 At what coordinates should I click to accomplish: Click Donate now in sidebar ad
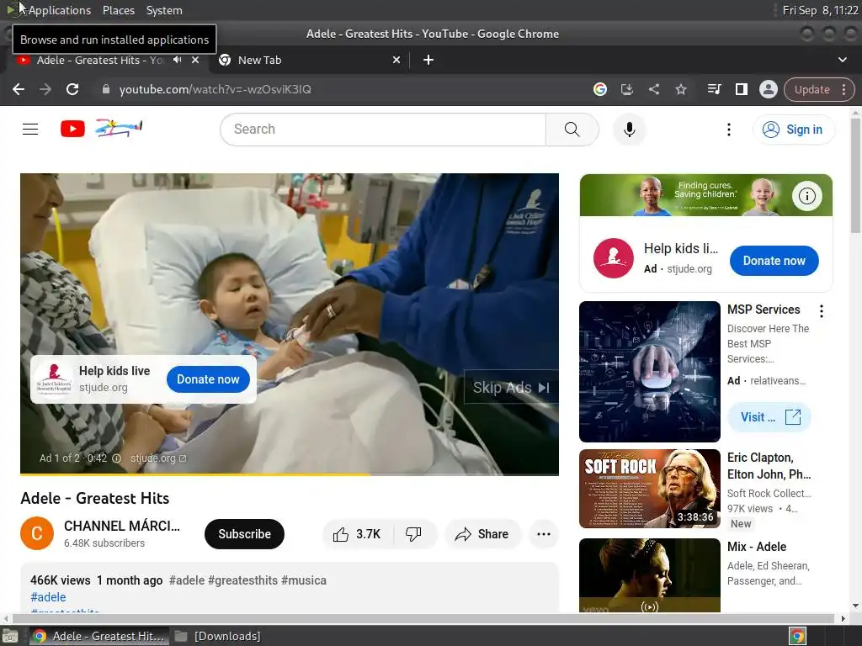click(774, 261)
